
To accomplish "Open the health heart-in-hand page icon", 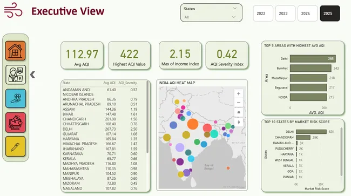I will click(x=16, y=98).
